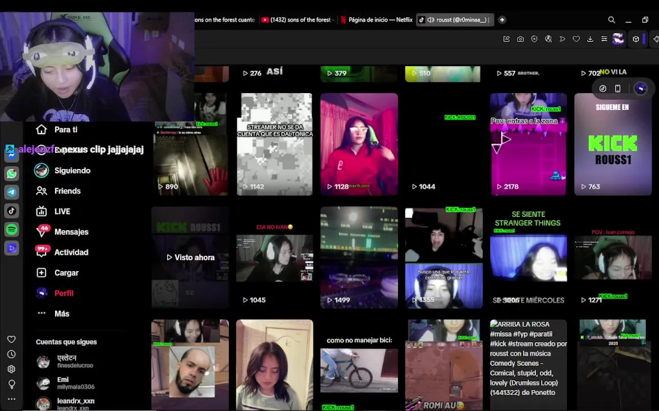Click Cargar to upload video
Image resolution: width=659 pixels, height=411 pixels.
click(58, 273)
